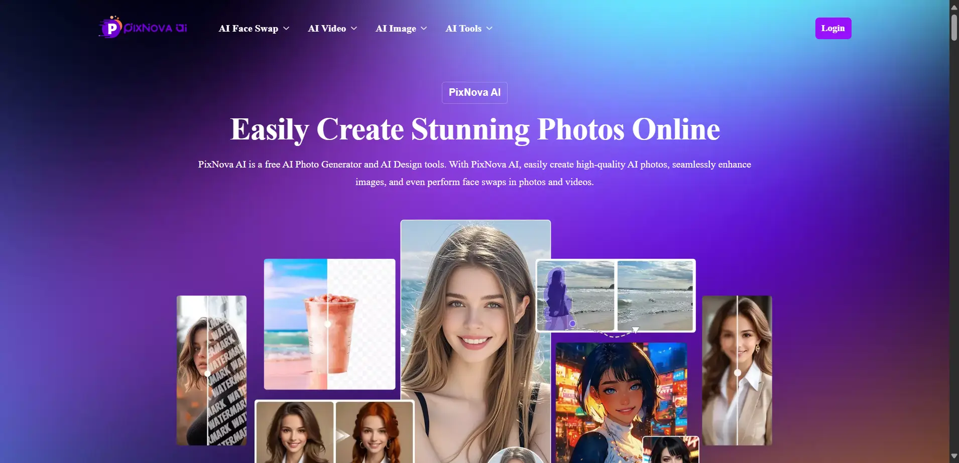Expand the chevron beside AI Tools
This screenshot has width=959, height=463.
[x=490, y=29]
